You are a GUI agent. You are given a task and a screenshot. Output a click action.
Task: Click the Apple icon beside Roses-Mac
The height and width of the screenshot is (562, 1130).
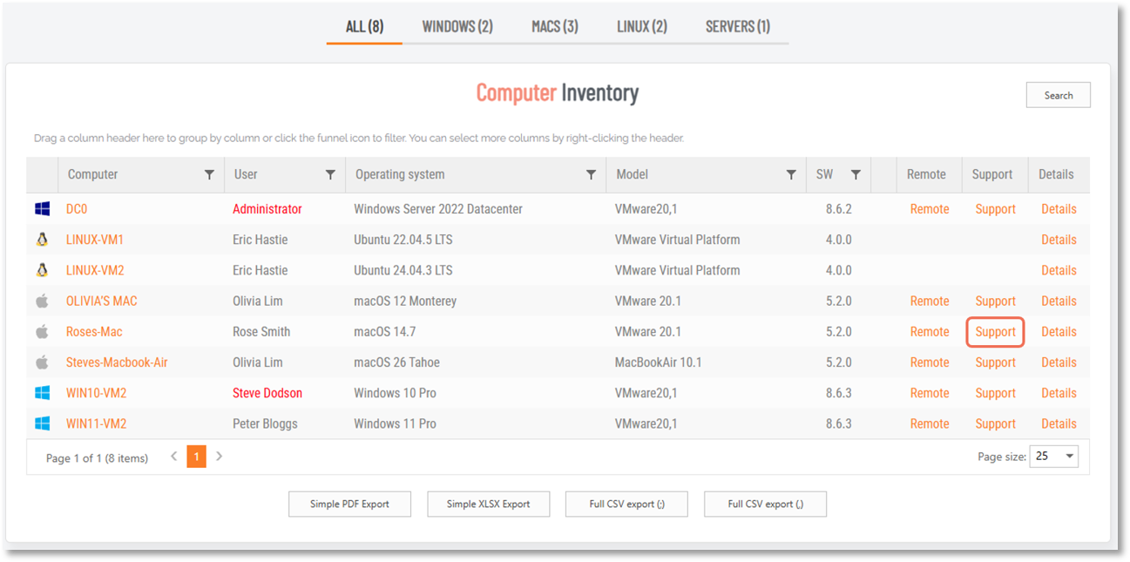42,332
